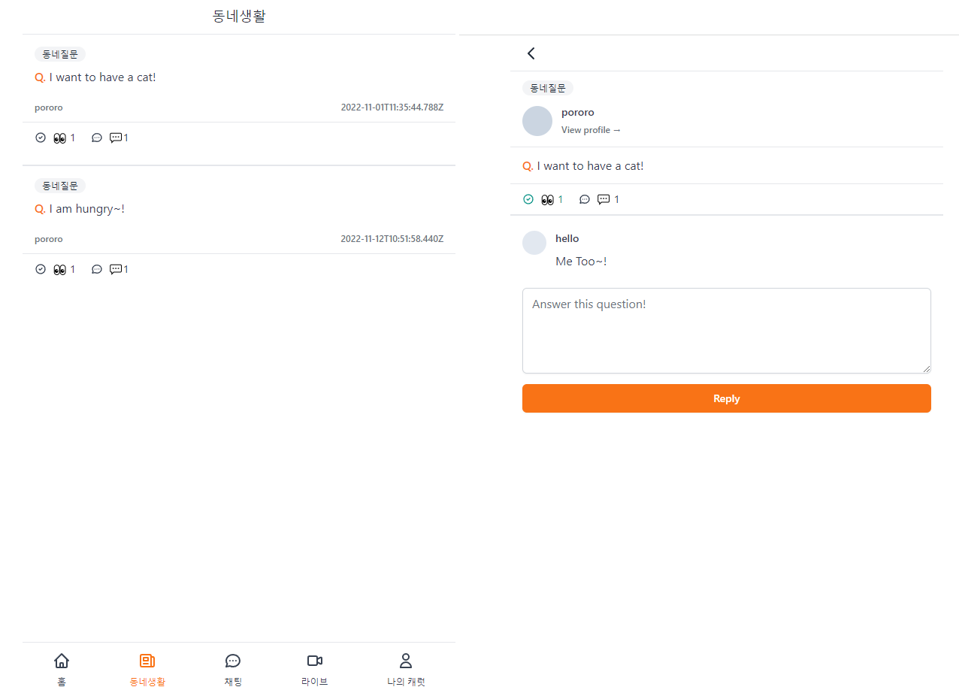
Task: Click the pororo author name on the cat post in the list
Action: pos(49,107)
